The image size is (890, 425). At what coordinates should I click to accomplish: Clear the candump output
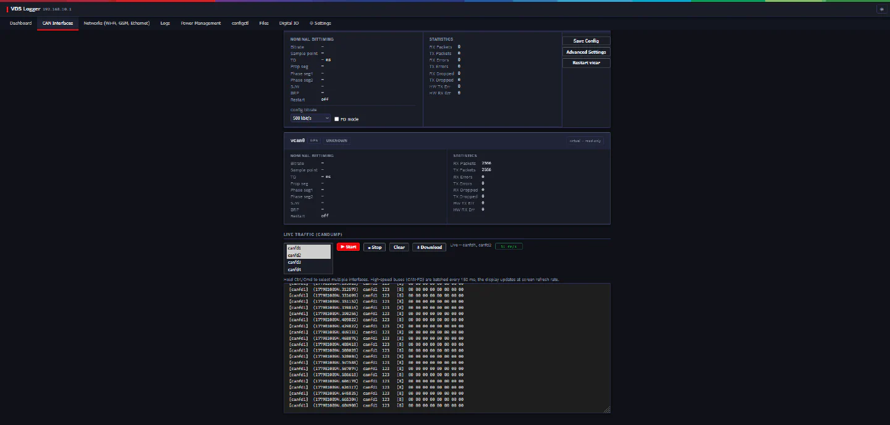tap(399, 247)
